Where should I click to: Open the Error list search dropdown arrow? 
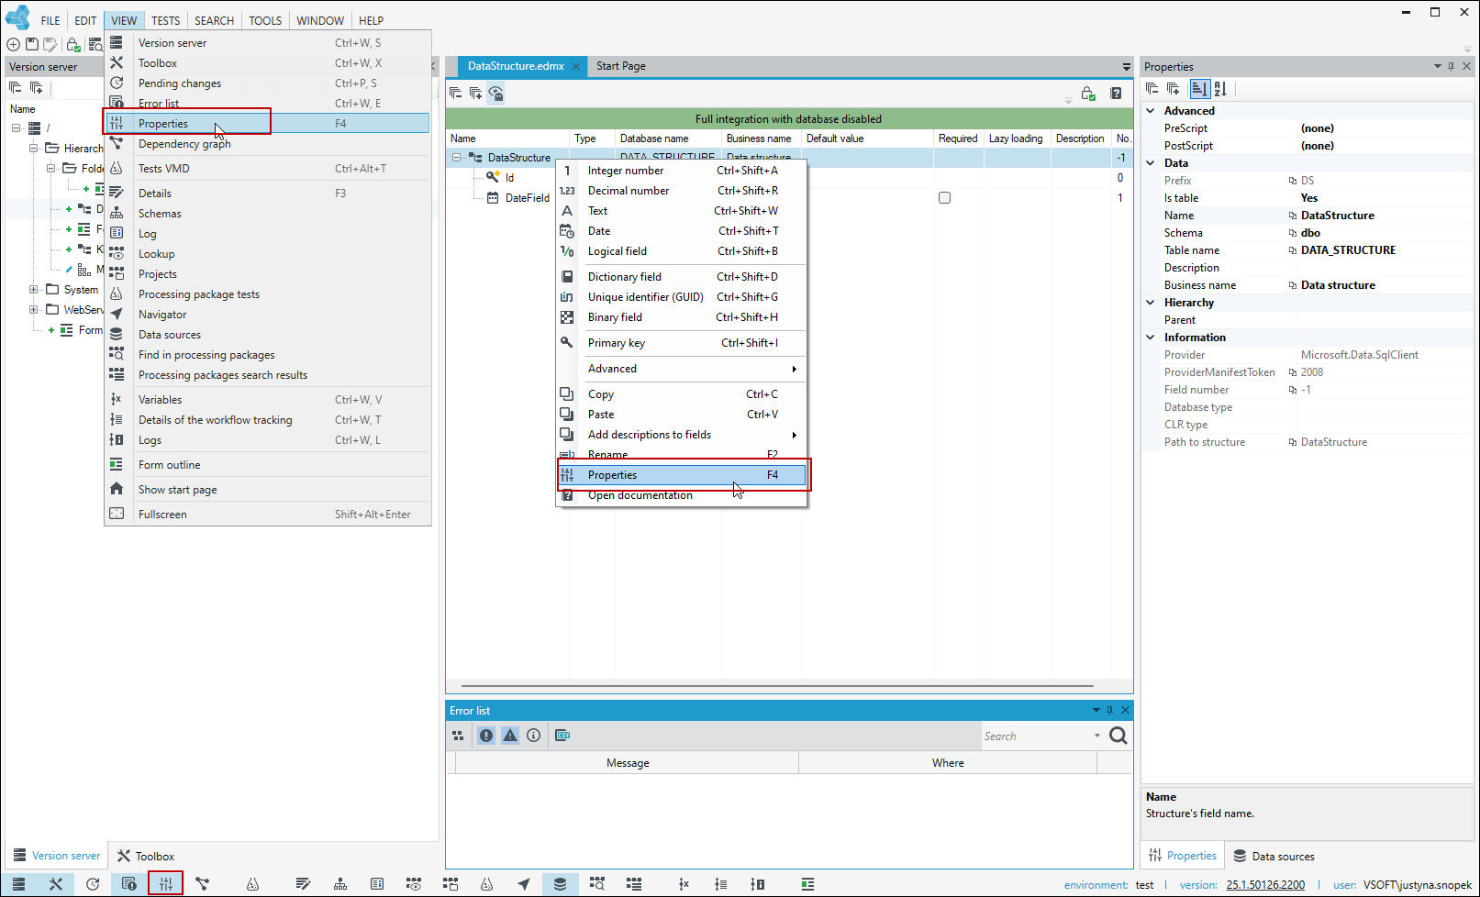[x=1097, y=736]
